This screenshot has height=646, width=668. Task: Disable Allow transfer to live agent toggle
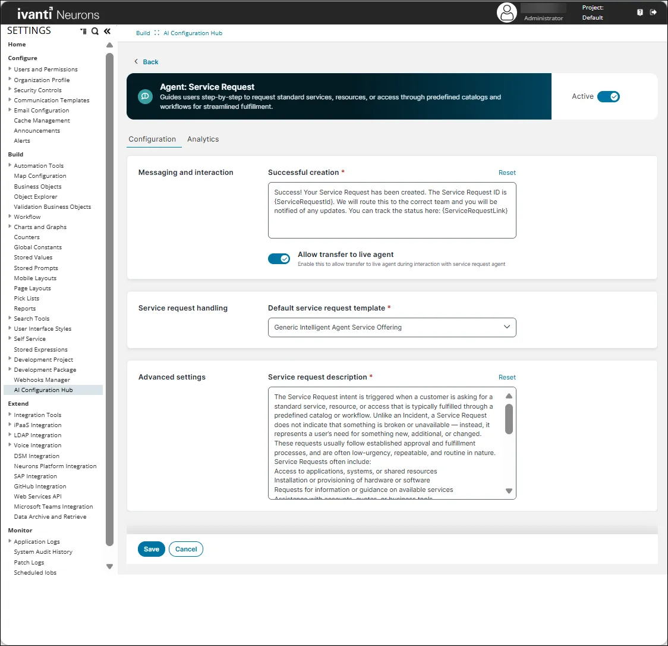(279, 258)
